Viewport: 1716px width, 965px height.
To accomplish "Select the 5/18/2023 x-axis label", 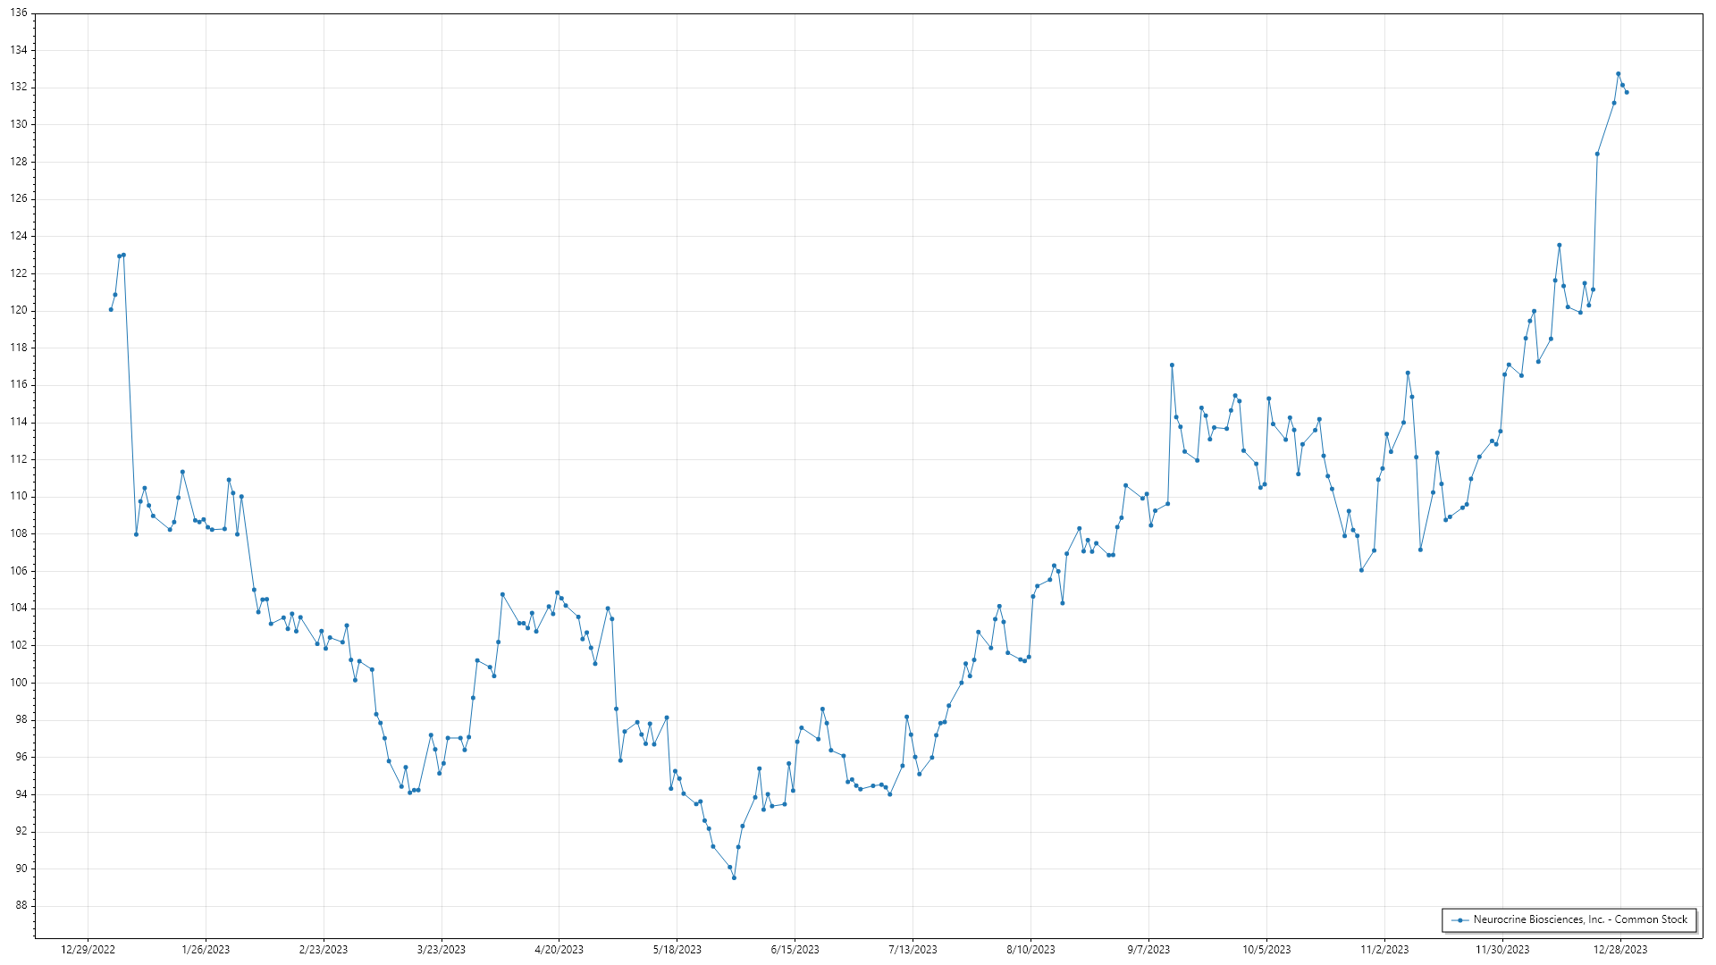I will (677, 950).
